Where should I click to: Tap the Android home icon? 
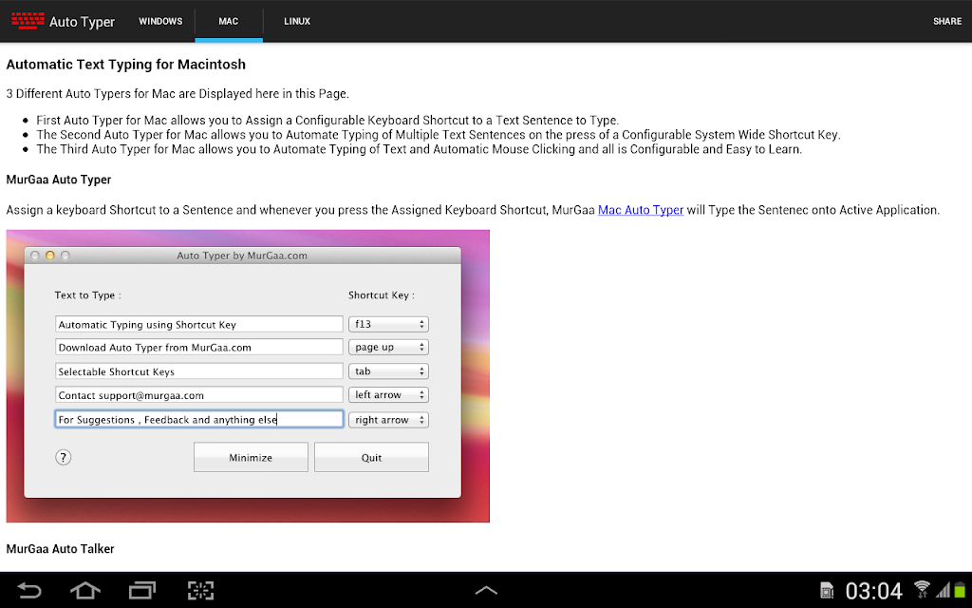(85, 590)
